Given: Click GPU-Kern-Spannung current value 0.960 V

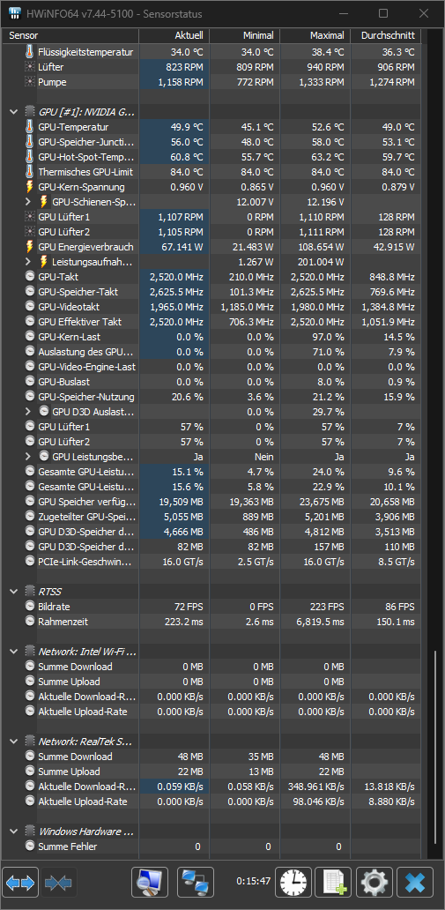Looking at the screenshot, I should pos(188,187).
